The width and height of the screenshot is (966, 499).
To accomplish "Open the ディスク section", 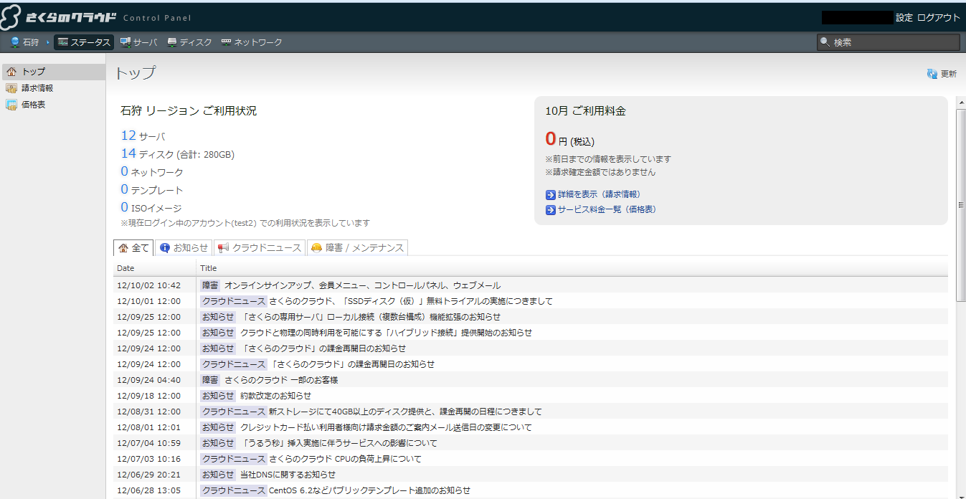I will tap(190, 42).
